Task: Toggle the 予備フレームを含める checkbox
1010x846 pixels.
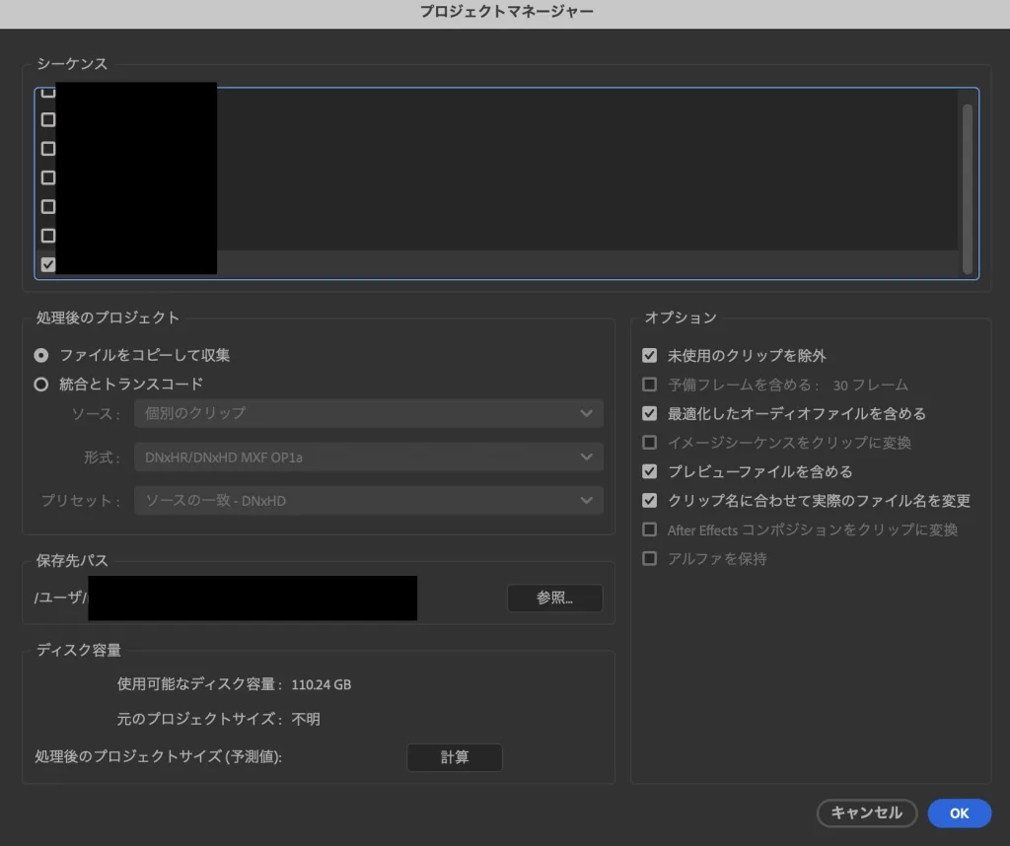Action: coord(649,385)
